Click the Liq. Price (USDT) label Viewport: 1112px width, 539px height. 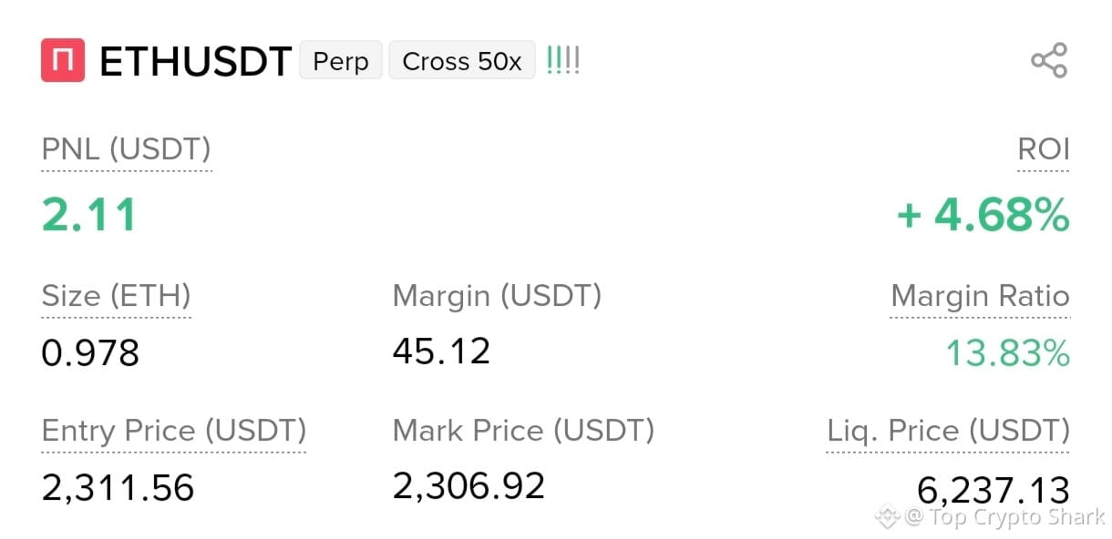coord(948,430)
